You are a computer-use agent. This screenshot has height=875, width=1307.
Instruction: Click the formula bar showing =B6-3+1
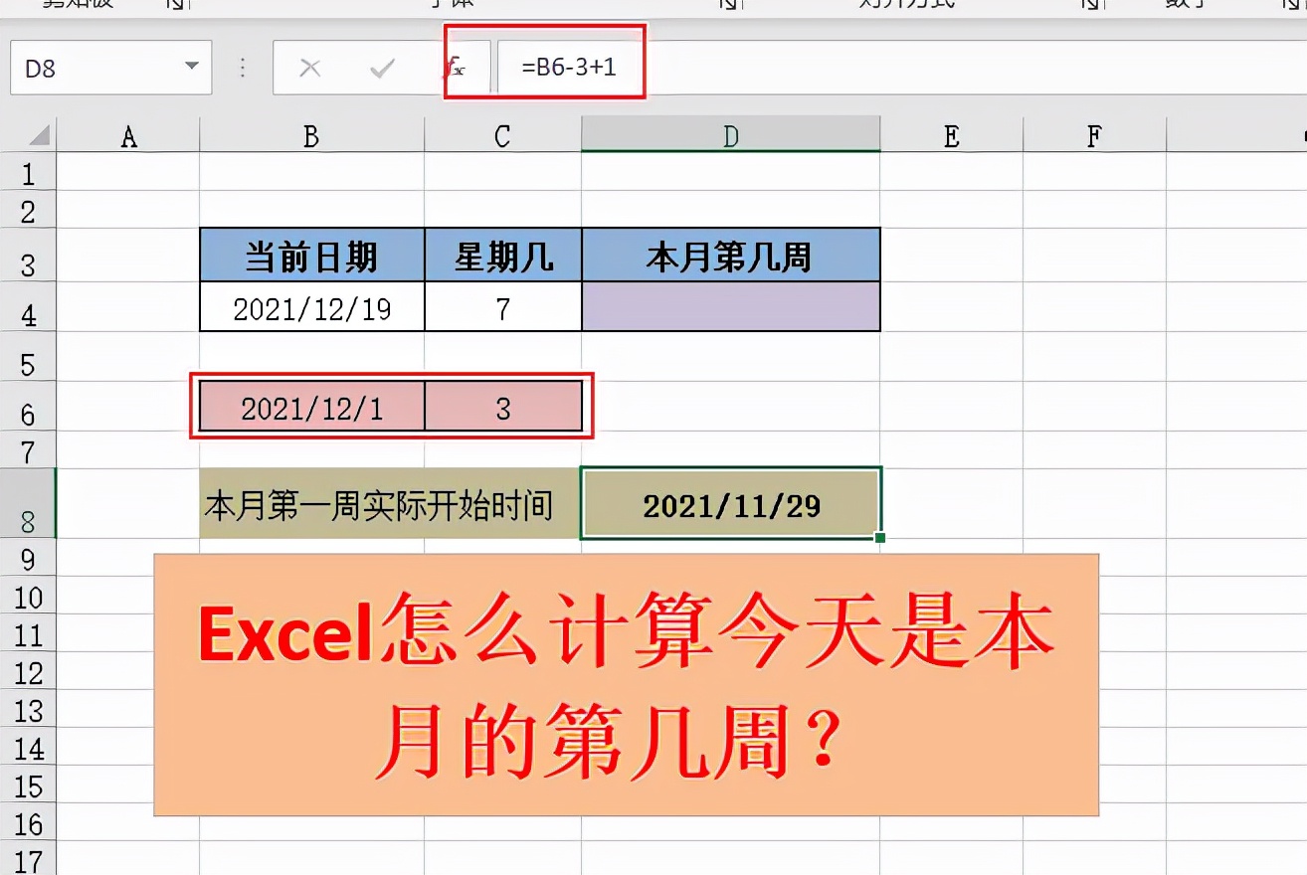901,68
